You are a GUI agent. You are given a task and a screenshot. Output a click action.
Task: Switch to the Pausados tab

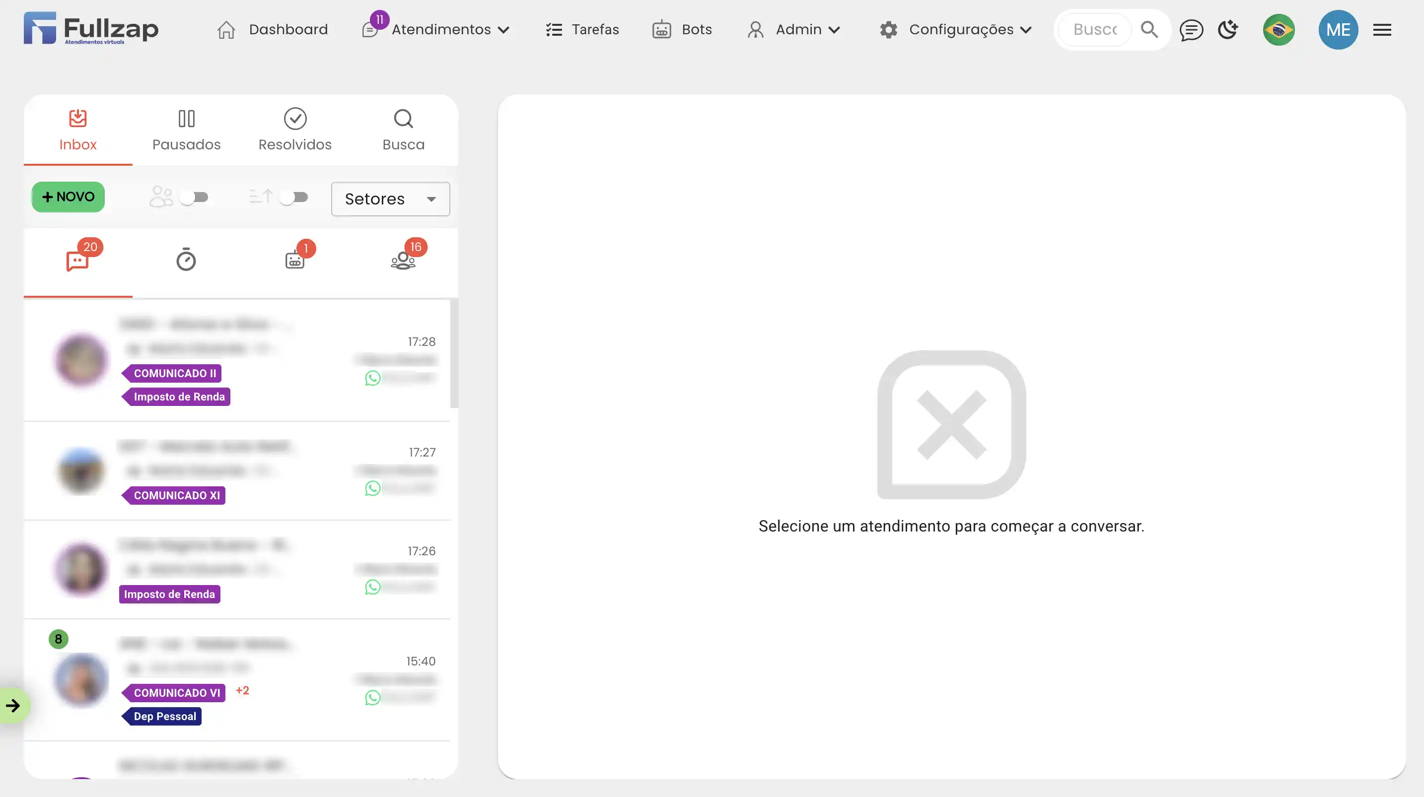tap(186, 130)
